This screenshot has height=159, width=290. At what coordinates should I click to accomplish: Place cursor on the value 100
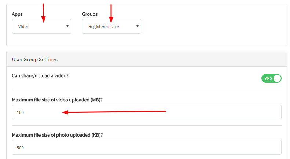click(x=20, y=112)
